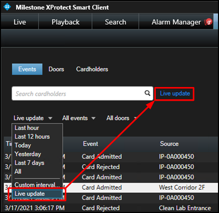Select Yesterday in the time menu
Screen dimensions: 219x213
37,154
